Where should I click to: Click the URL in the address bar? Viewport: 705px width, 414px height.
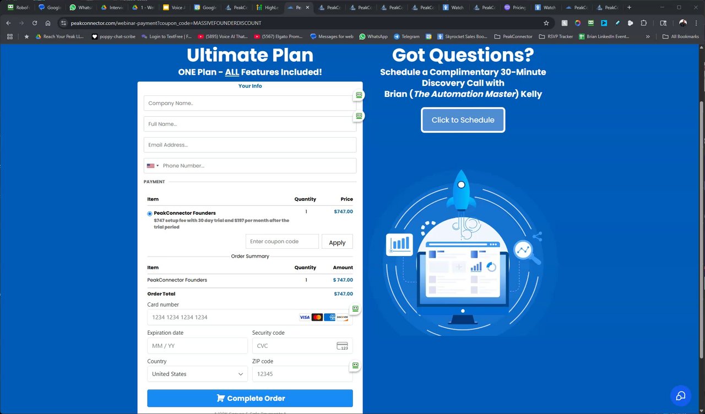coord(166,23)
